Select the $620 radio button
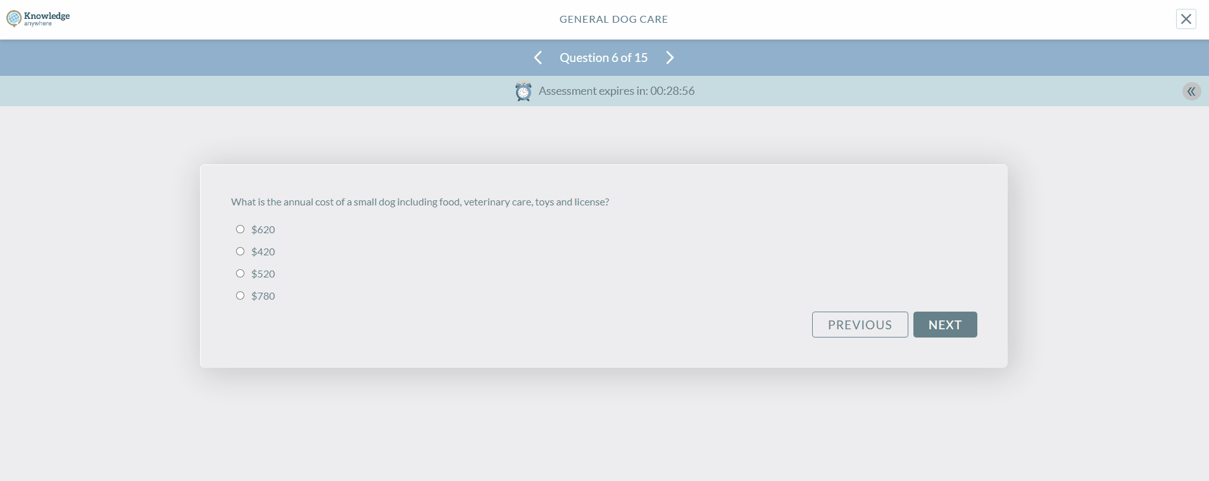 (240, 229)
